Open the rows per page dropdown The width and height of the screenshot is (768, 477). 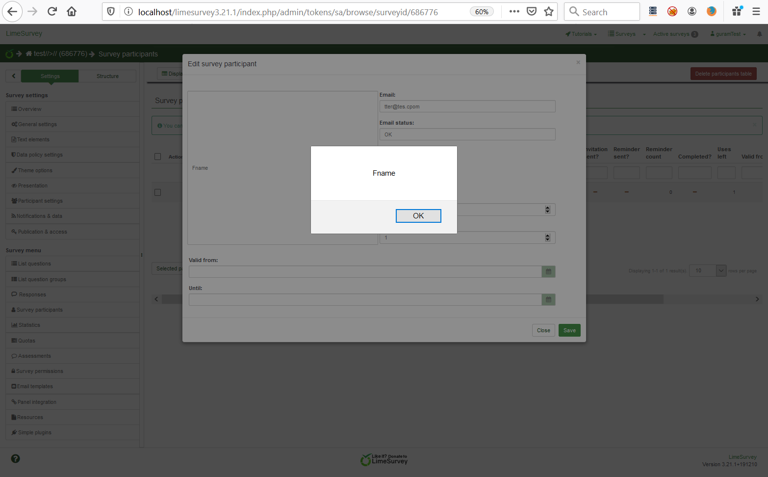pyautogui.click(x=707, y=270)
